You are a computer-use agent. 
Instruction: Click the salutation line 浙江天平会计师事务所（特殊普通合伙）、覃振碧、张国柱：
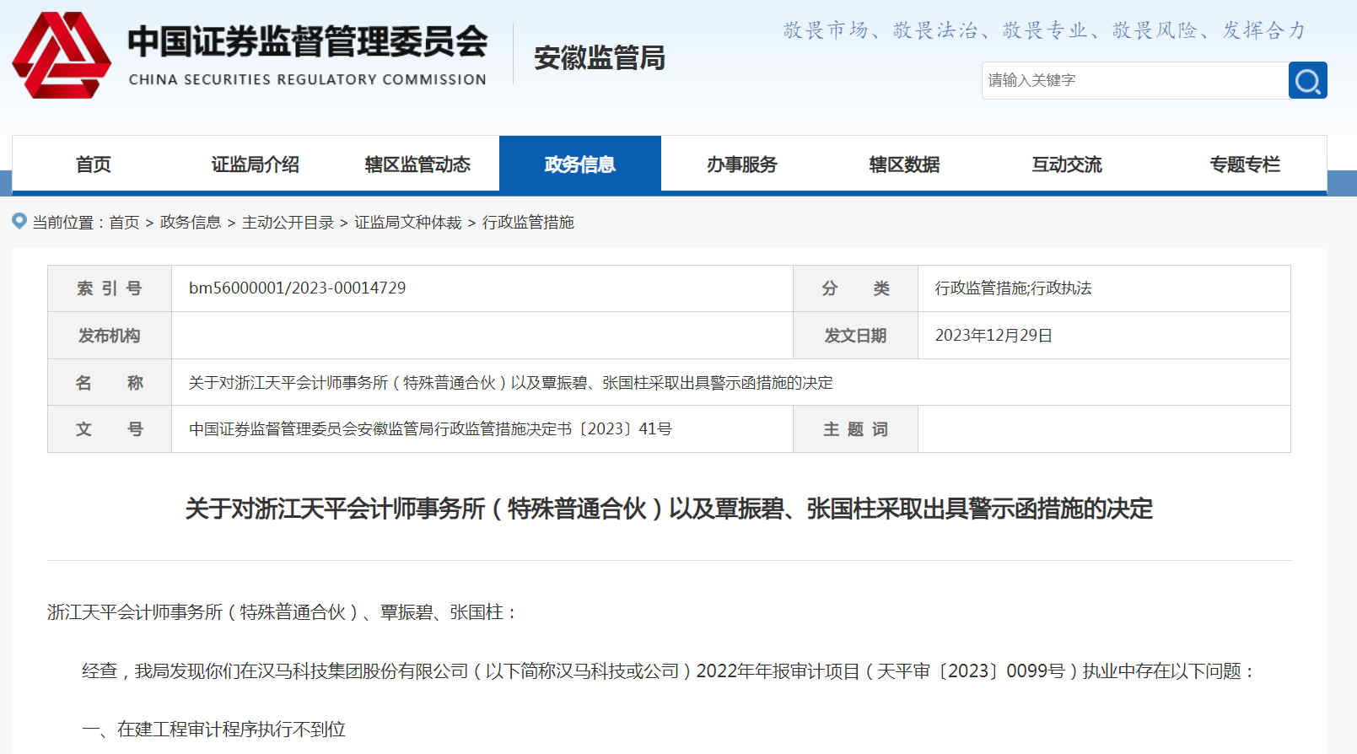coord(283,612)
